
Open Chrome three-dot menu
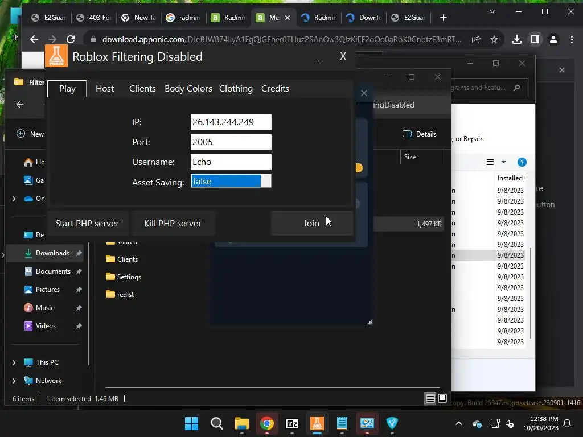pyautogui.click(x=572, y=39)
